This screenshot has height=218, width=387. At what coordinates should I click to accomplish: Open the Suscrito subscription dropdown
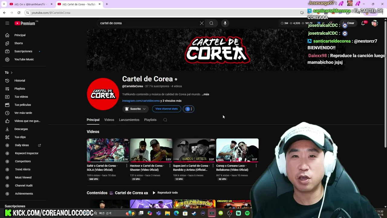pyautogui.click(x=135, y=109)
